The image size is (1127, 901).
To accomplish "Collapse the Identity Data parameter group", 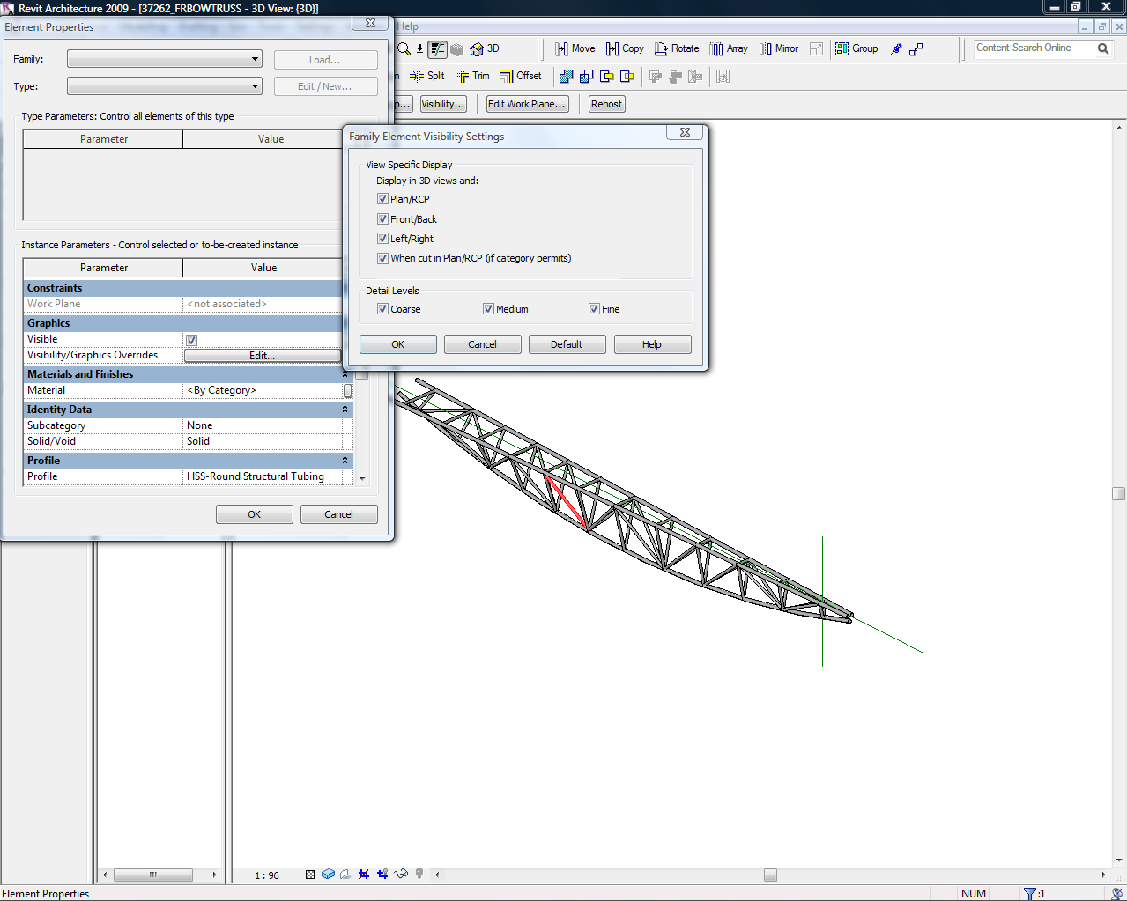I will [345, 409].
